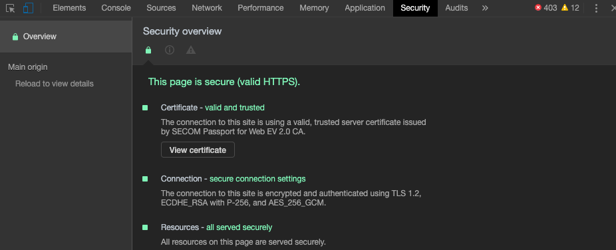Open the Audits tab
This screenshot has height=250, width=616.
pyautogui.click(x=456, y=8)
